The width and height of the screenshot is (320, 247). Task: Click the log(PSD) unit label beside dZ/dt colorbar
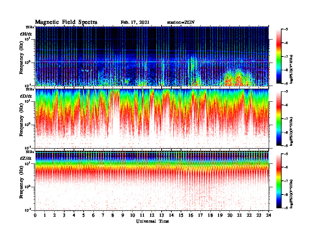tap(292, 194)
